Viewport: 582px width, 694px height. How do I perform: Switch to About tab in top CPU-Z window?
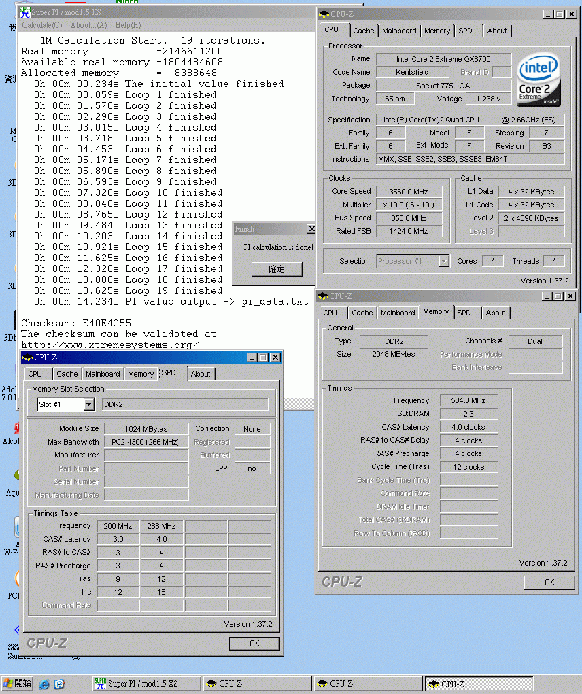[496, 31]
